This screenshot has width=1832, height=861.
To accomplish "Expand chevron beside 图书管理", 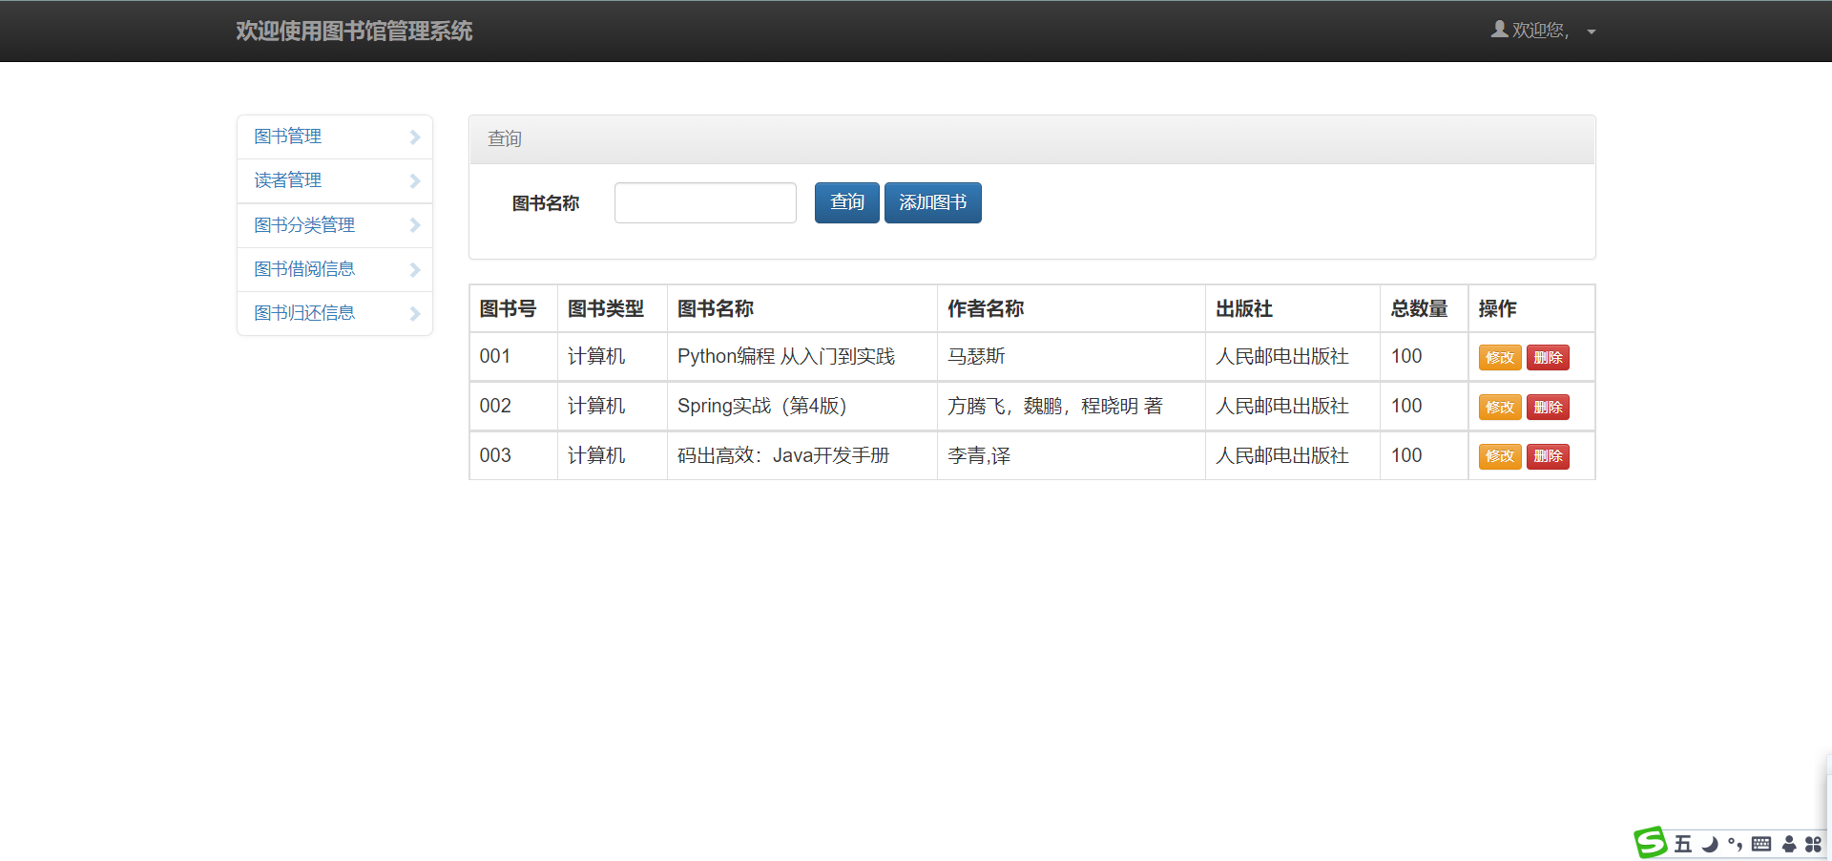I will [415, 136].
